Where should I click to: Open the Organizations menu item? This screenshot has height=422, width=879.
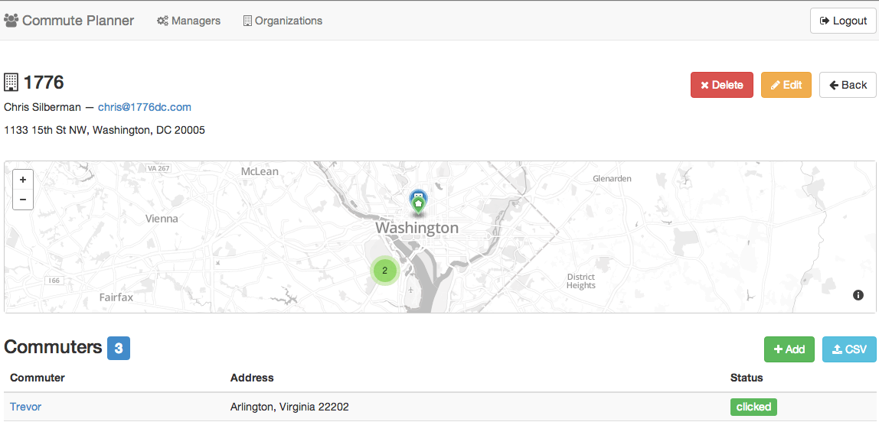click(x=283, y=21)
